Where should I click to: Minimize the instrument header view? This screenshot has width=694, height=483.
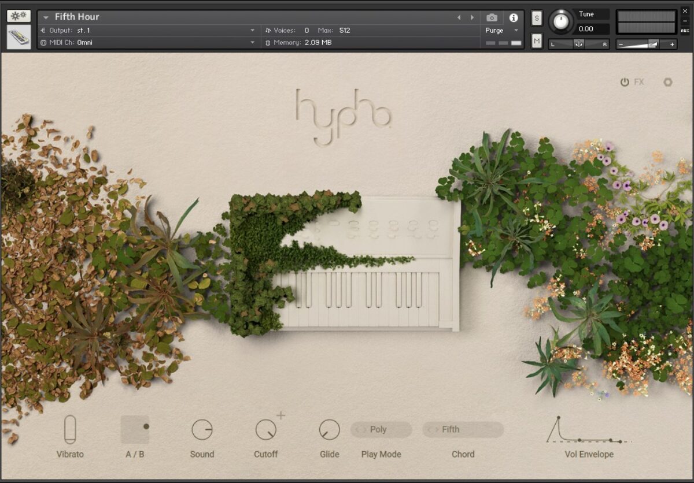[685, 22]
